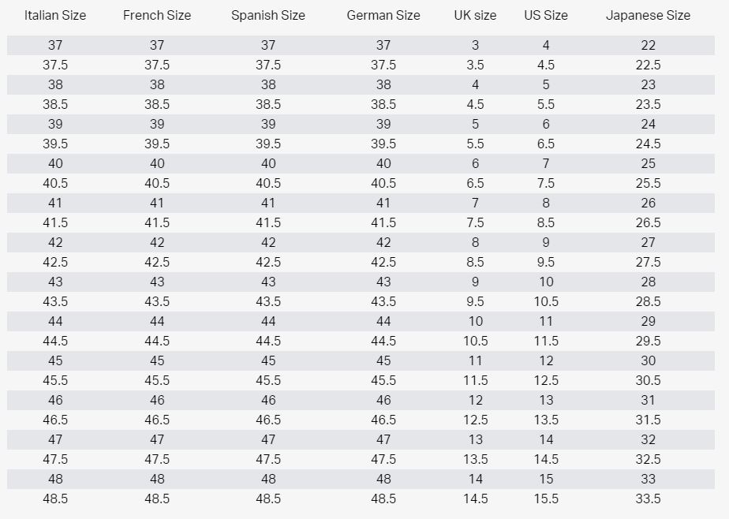
Task: Select Spanish size 40 cell
Action: [x=268, y=163]
